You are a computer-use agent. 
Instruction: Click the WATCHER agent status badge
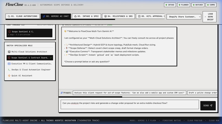click(x=198, y=5)
